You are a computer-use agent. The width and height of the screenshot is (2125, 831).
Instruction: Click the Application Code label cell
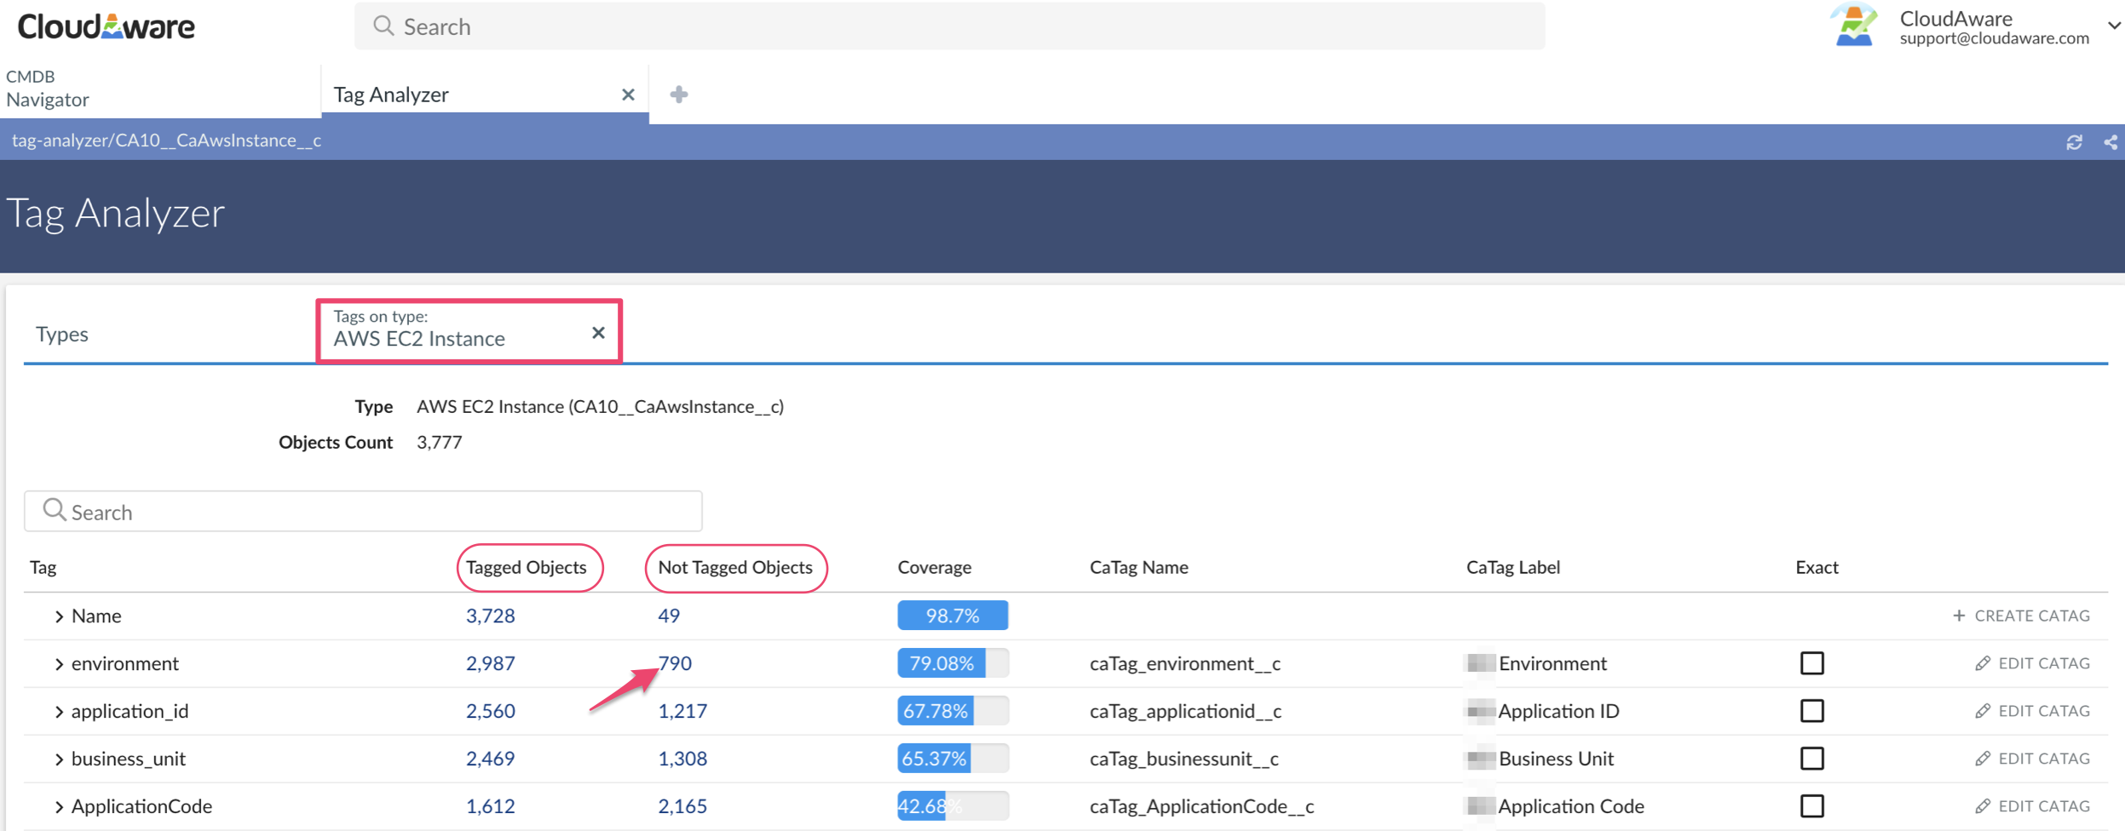click(x=1571, y=806)
